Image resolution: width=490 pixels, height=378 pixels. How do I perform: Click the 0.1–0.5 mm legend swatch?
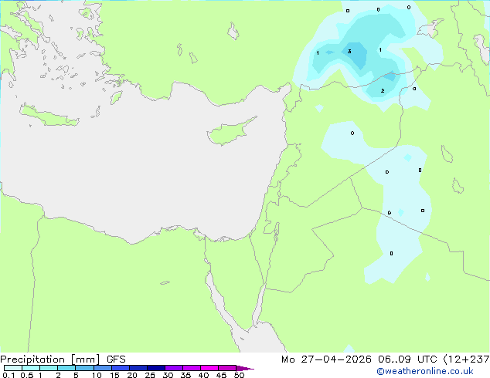(x=13, y=368)
